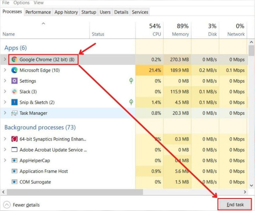Select the Processes tab
This screenshot has height=211, width=255.
coord(12,12)
